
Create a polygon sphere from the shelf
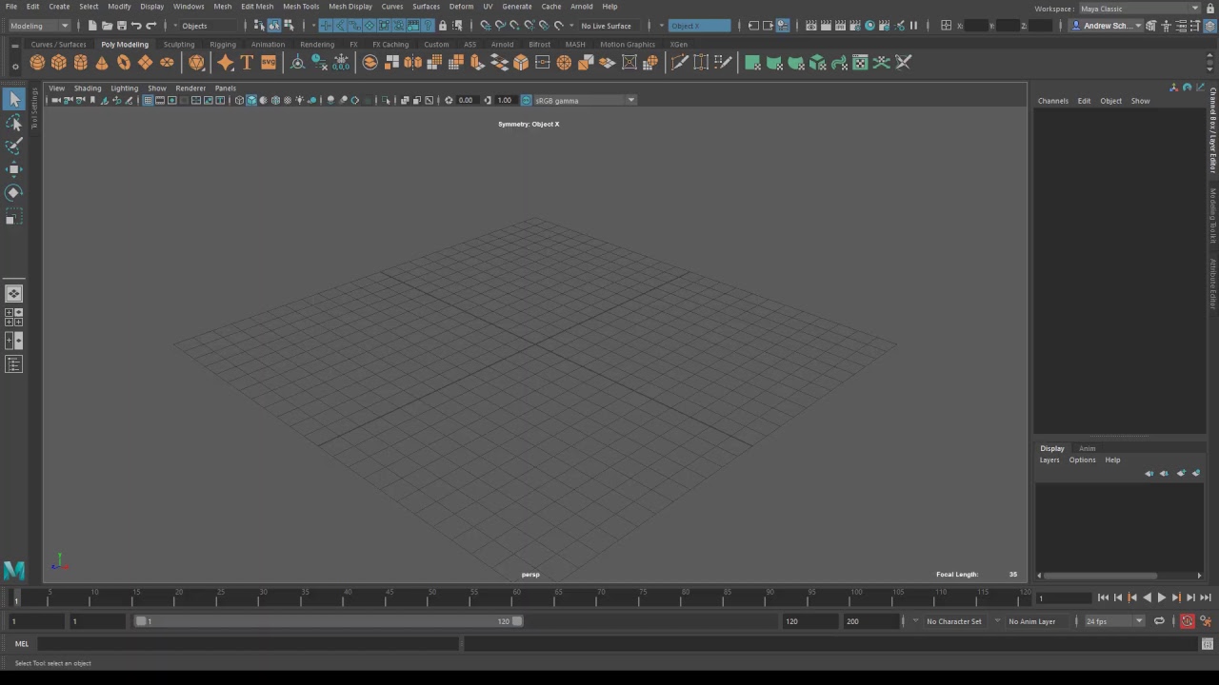click(37, 63)
